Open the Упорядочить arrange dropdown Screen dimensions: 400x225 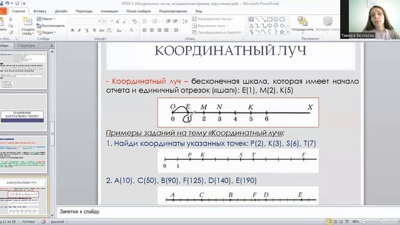(x=302, y=26)
